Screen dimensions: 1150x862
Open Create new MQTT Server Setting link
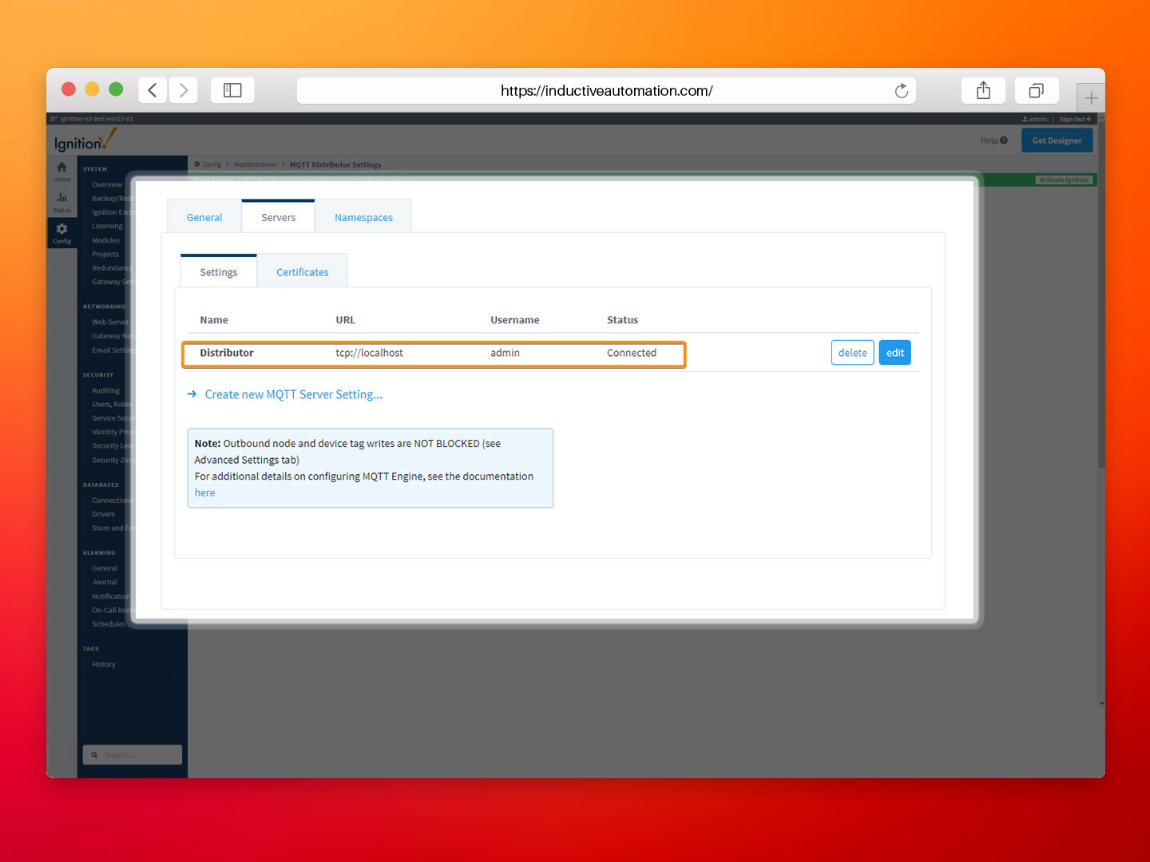click(x=293, y=393)
